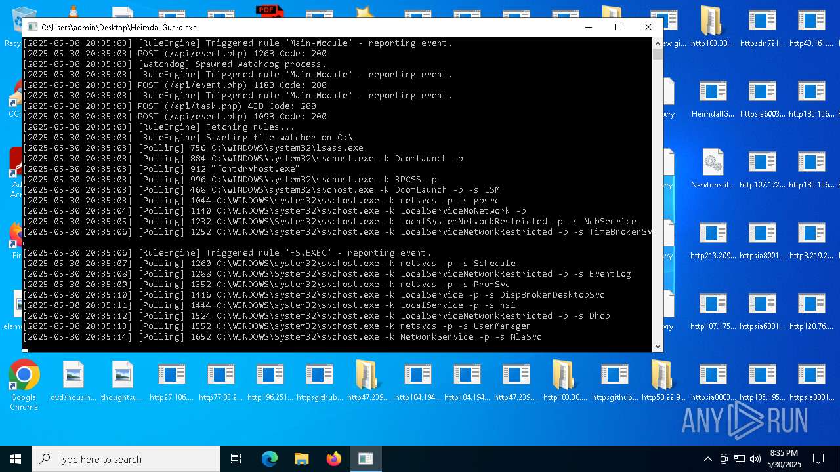Select the http107.175 desktop file
Screen dimensions: 840x472
point(713,309)
